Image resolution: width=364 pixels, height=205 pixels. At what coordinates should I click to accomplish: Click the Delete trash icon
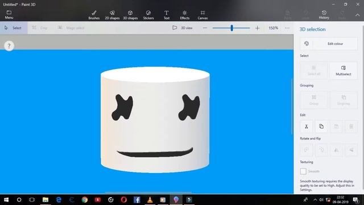coord(351,126)
